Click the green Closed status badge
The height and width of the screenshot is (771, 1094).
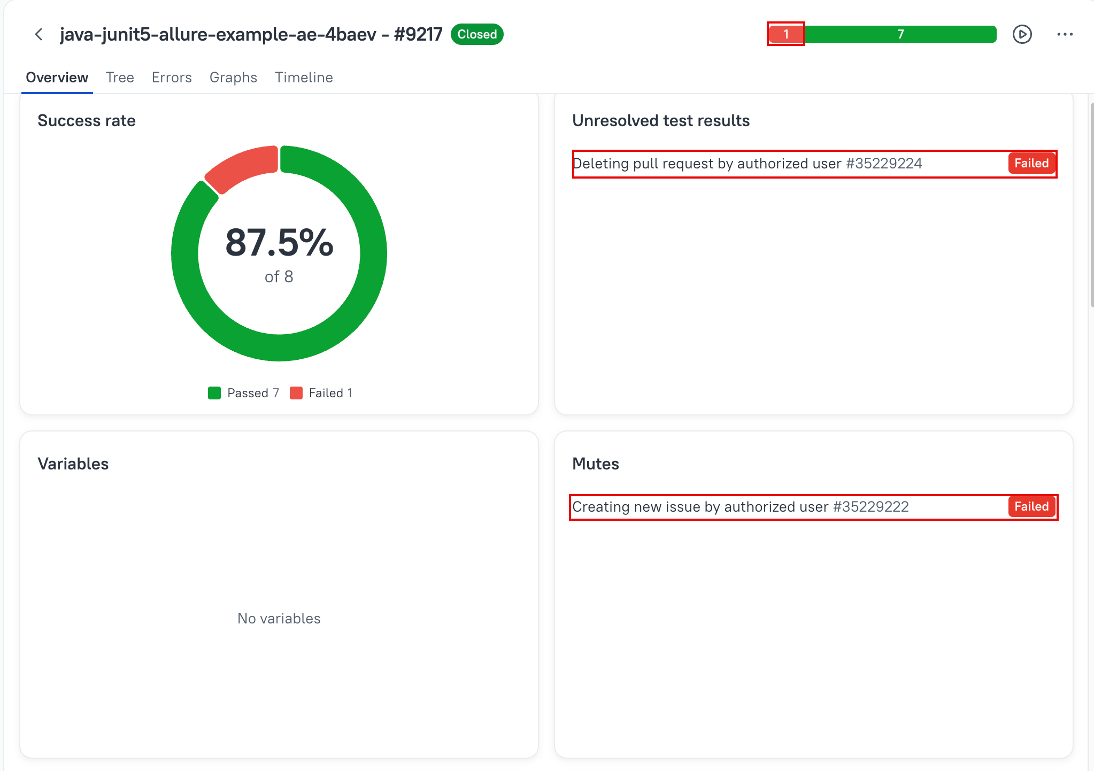pyautogui.click(x=477, y=34)
